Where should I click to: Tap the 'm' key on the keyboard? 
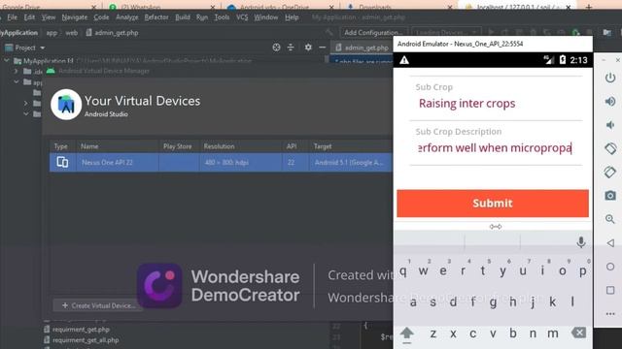pos(553,333)
